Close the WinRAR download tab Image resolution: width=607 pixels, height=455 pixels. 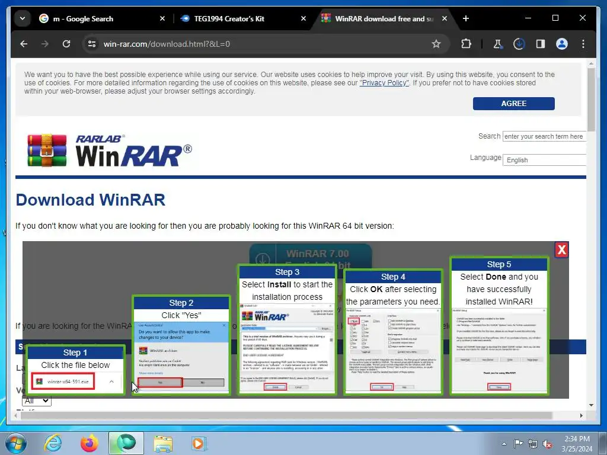coord(445,18)
